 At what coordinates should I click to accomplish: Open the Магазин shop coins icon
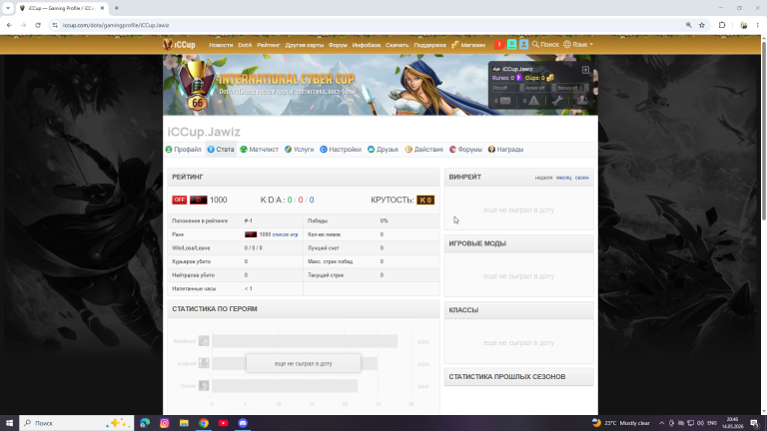click(455, 45)
